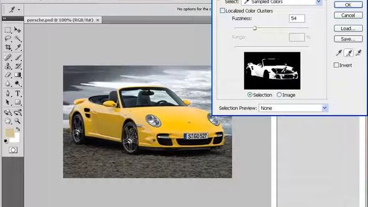Click the Save... button

tap(348, 39)
